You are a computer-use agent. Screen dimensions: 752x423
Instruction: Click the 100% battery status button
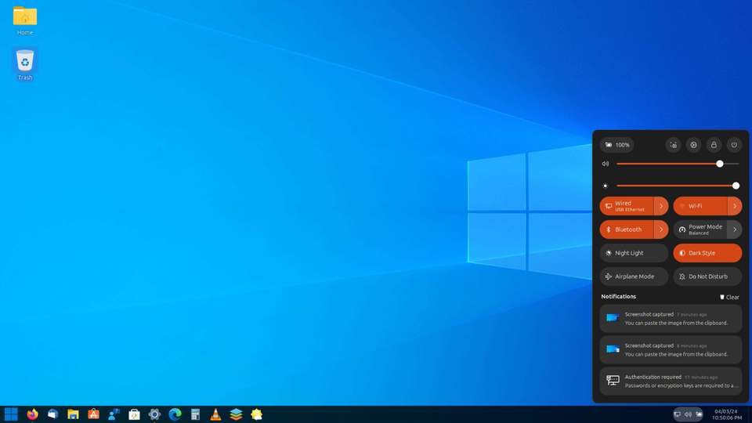click(616, 145)
